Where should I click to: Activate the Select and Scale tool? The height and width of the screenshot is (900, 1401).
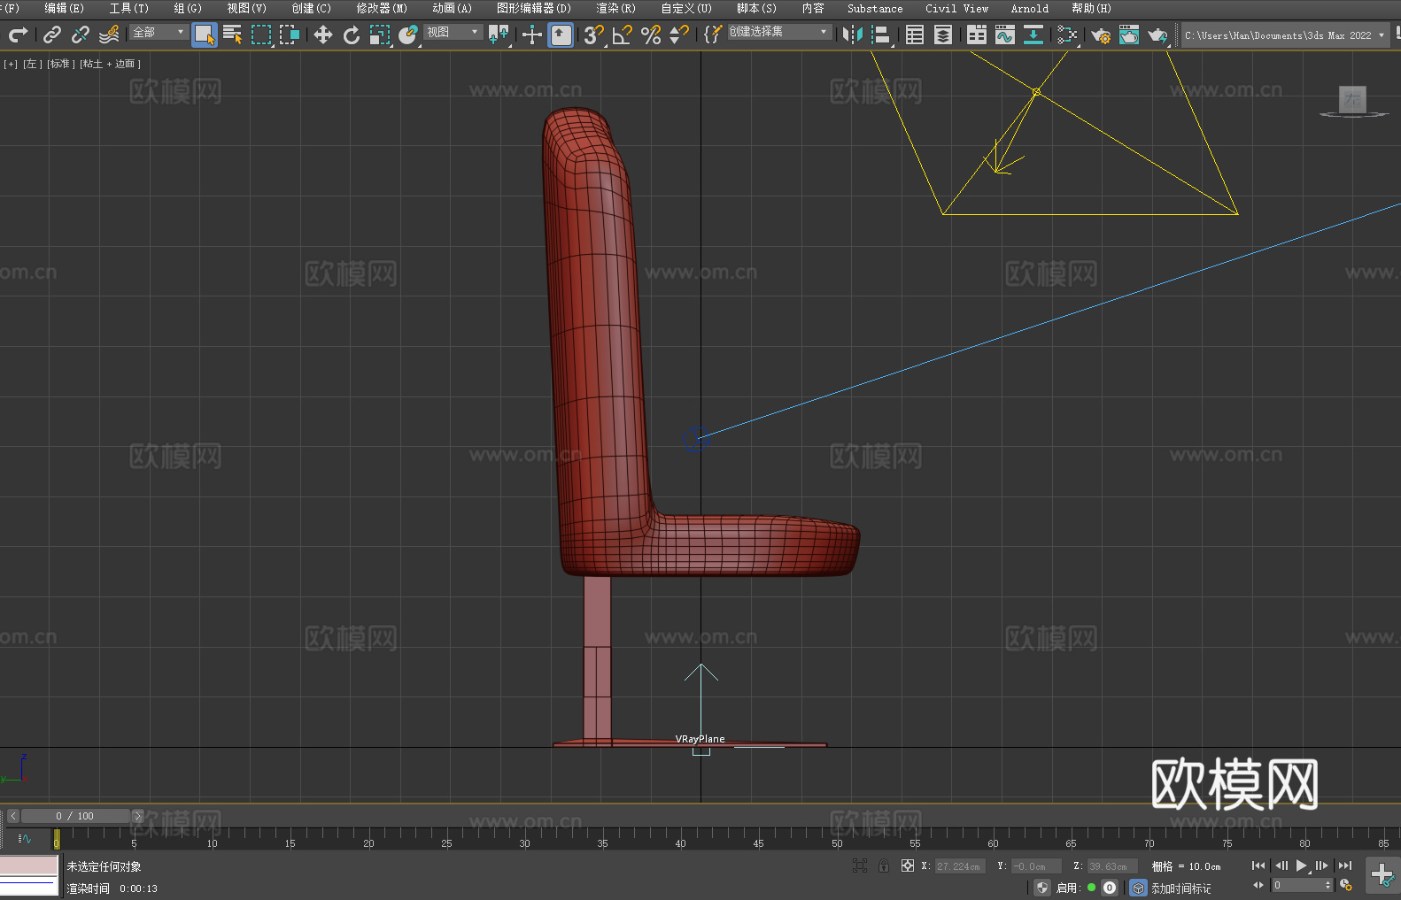380,35
